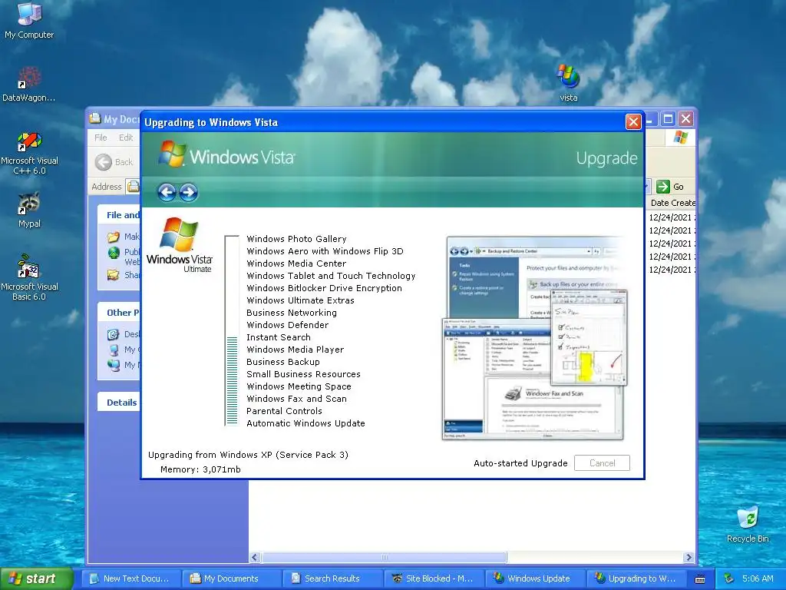Screen dimensions: 786x590
Task: Switch to Site Blocked Mypal taskbar item
Action: click(x=433, y=578)
